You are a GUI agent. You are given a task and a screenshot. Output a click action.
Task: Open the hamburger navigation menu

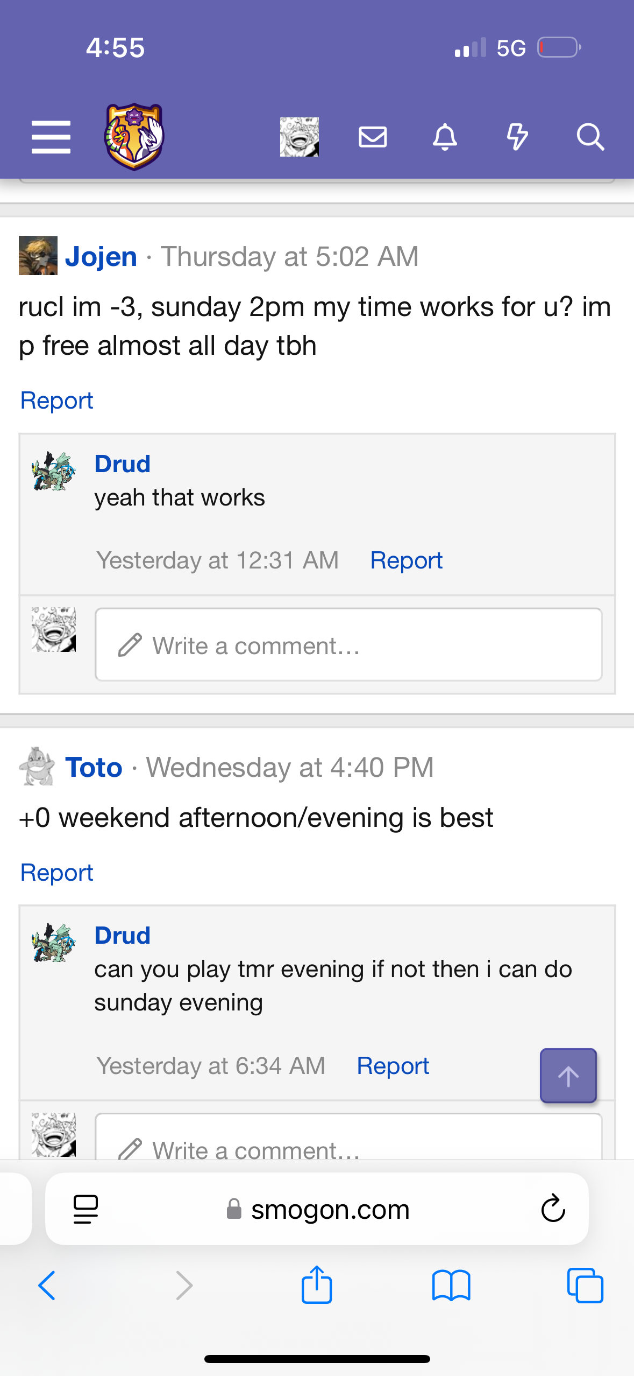(51, 137)
